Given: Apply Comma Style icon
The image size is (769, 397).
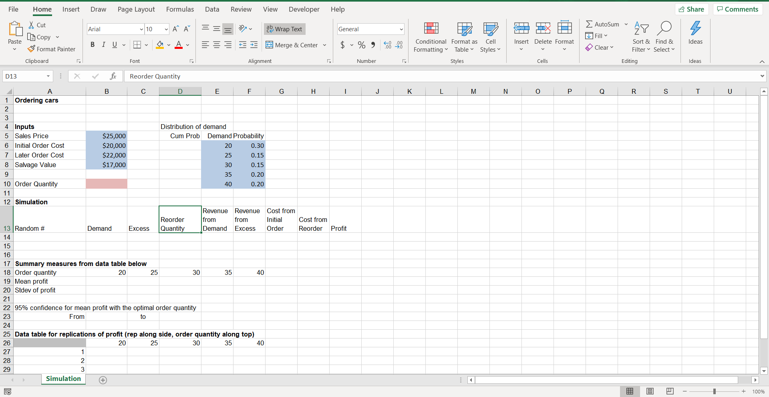Looking at the screenshot, I should [373, 45].
